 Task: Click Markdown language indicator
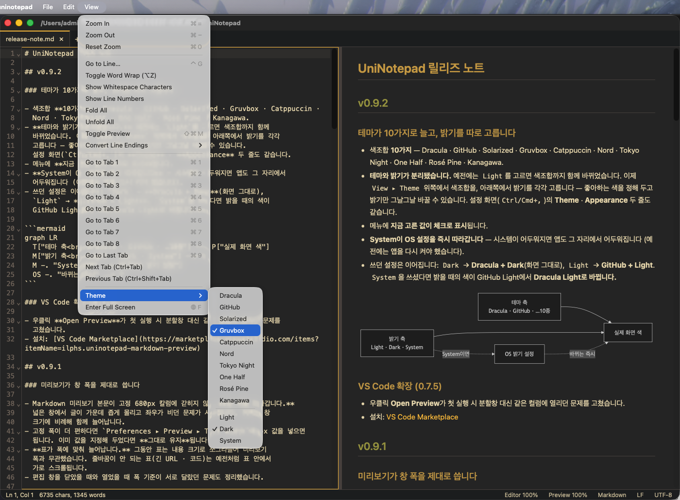tap(612, 495)
